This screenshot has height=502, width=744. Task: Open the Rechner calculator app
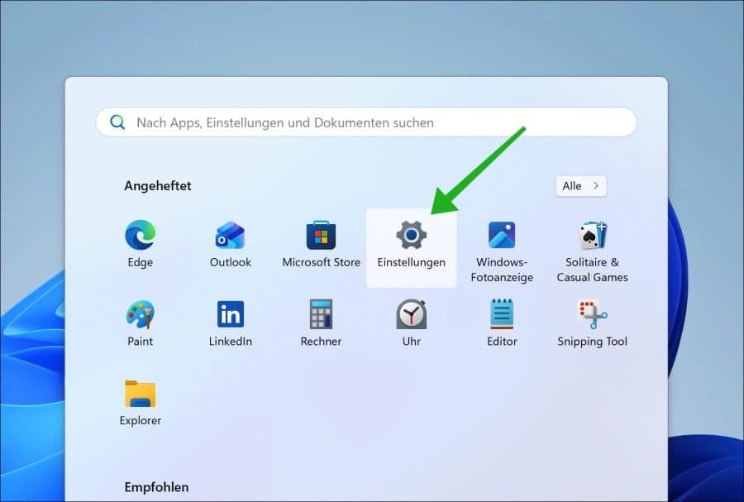321,324
